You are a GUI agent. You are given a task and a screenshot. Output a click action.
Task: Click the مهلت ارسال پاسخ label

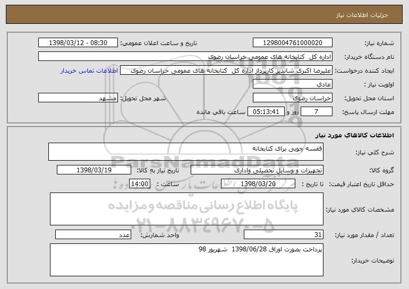368,112
